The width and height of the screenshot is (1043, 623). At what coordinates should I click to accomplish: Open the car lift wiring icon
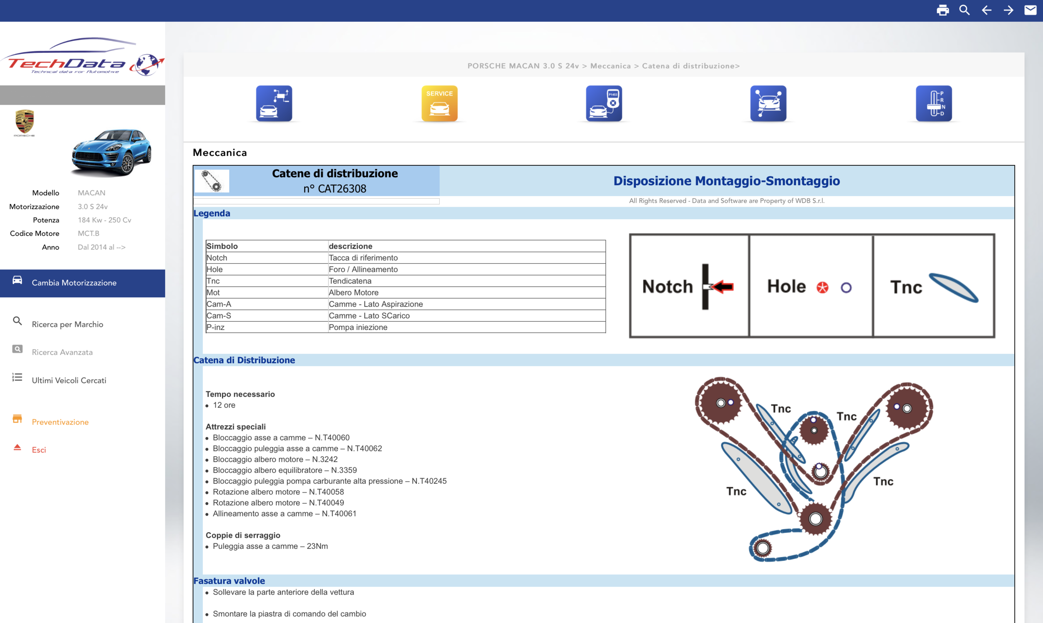coord(274,103)
